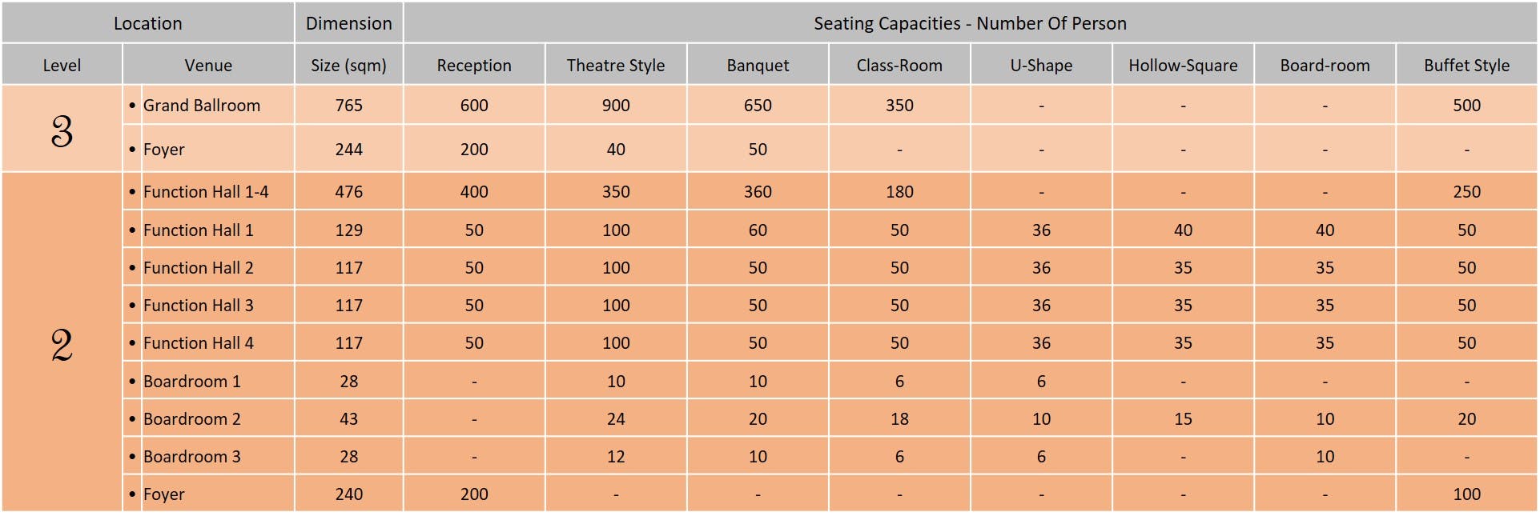Click the Hollow-Square column header
Viewport: 1540px width, 516px height.
[x=1183, y=65]
